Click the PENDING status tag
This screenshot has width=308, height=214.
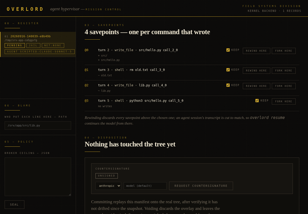pyautogui.click(x=15, y=45)
